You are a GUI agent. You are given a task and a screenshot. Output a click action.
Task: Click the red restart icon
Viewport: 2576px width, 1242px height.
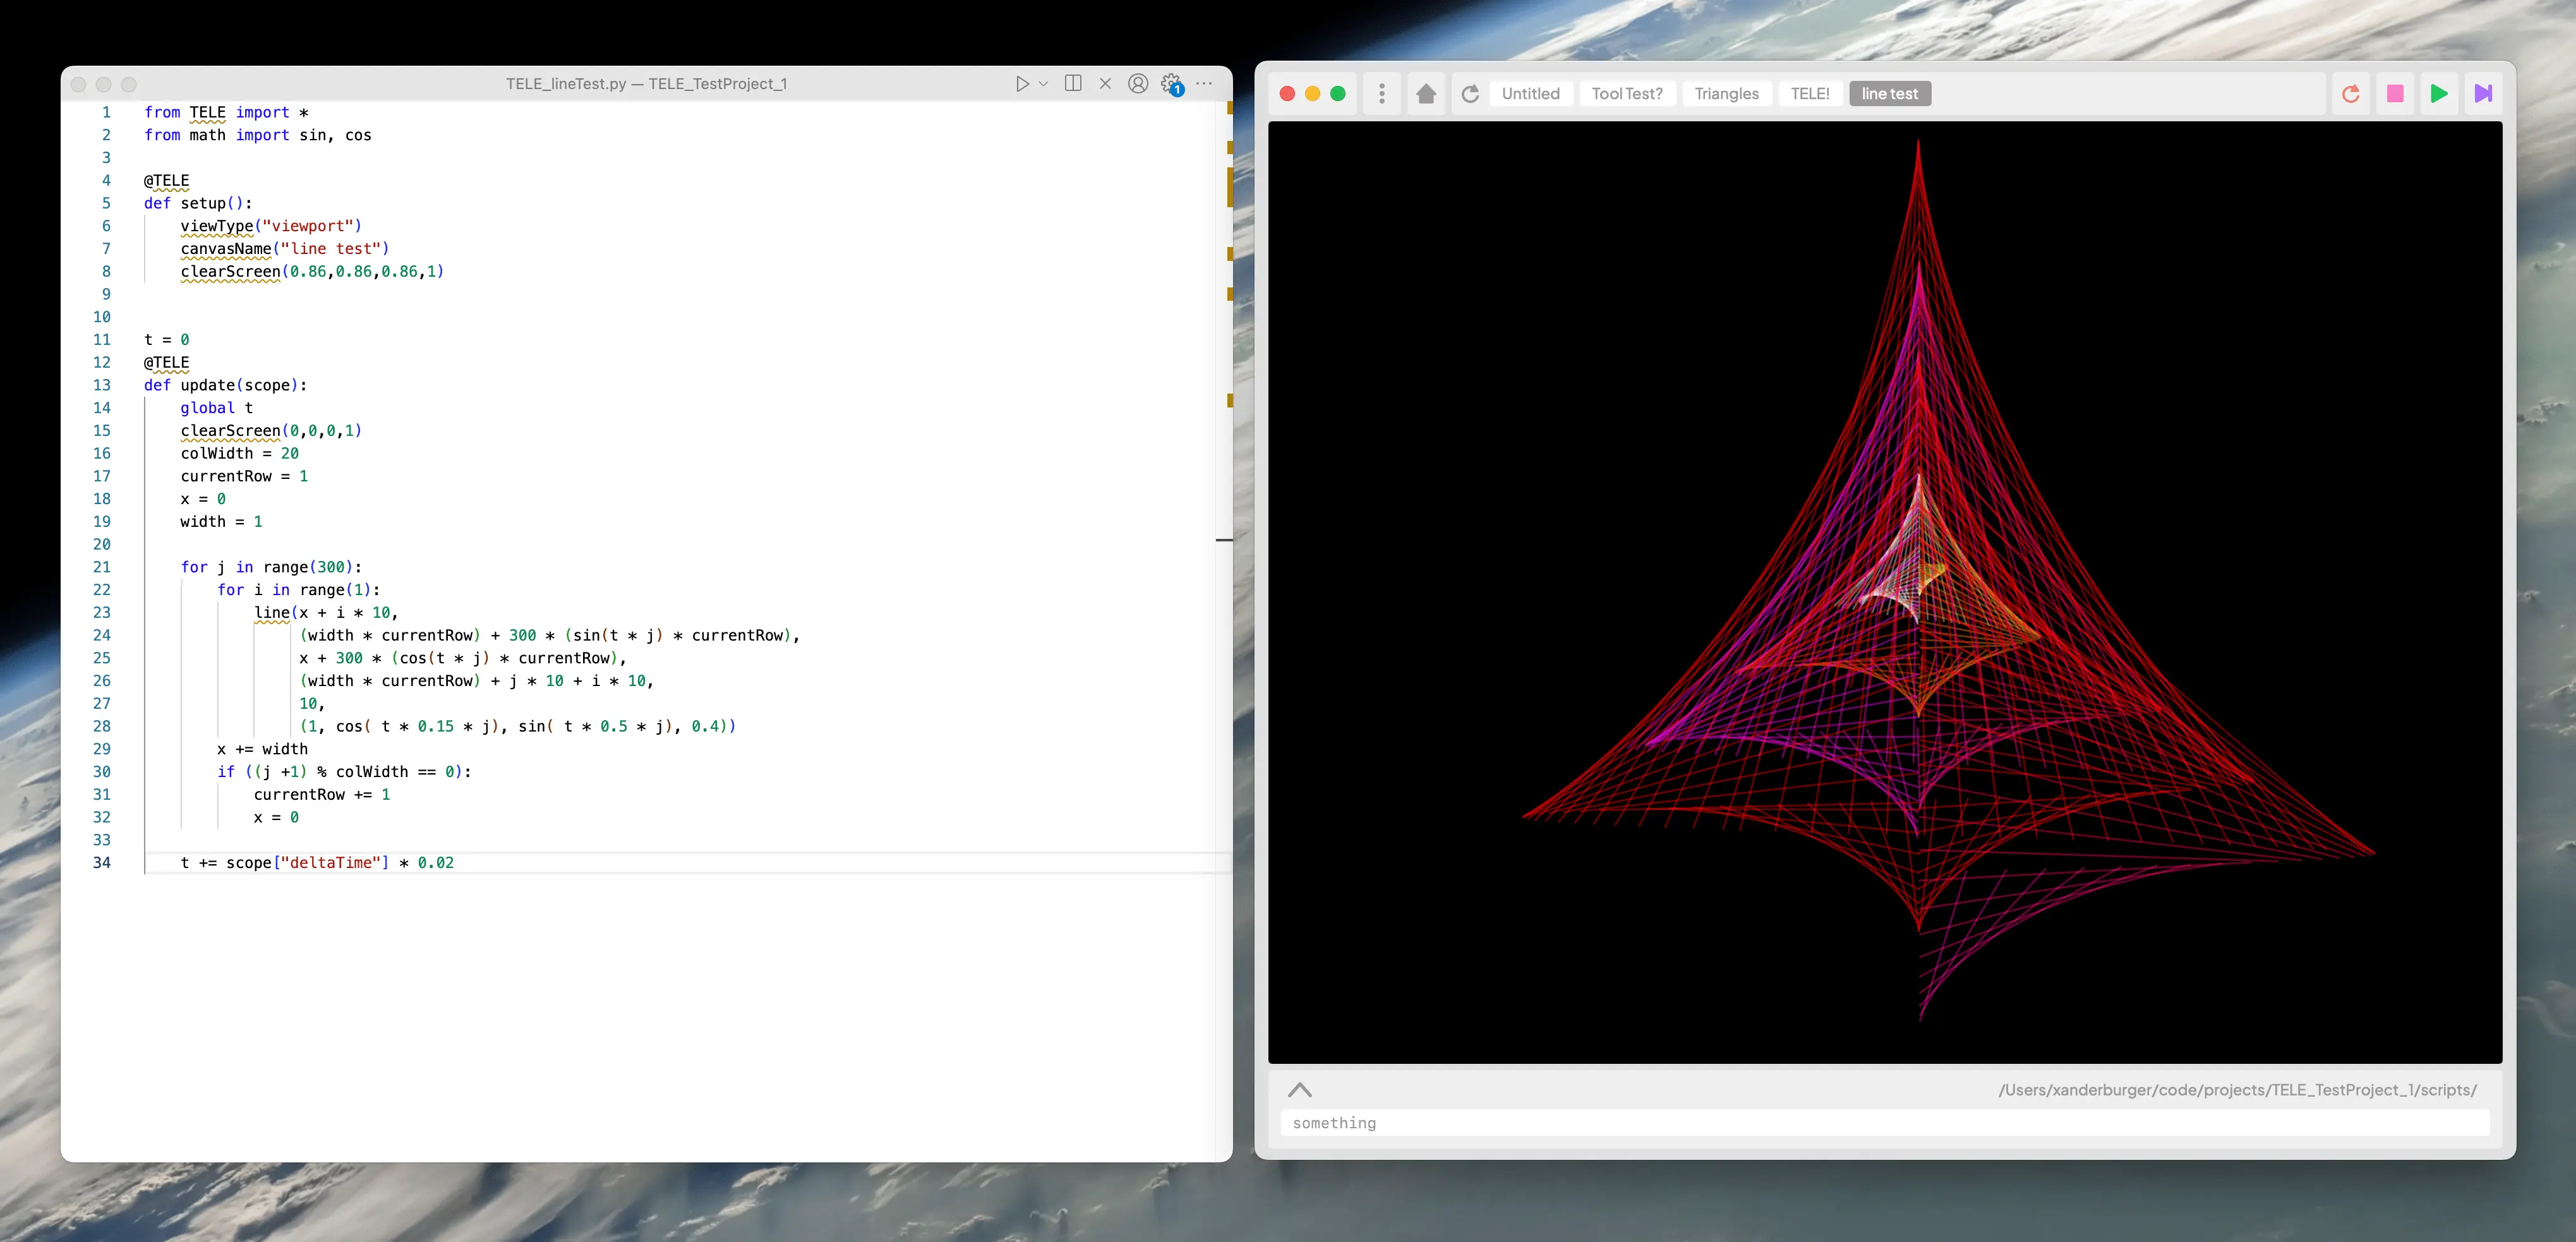pyautogui.click(x=2351, y=94)
